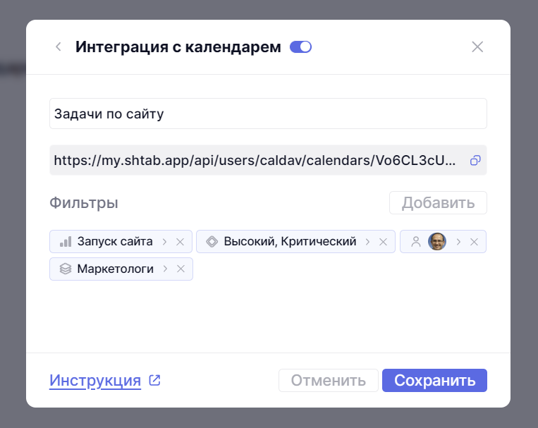Viewport: 538px width, 428px height.
Task: Expand the 'Запуск сайта' filter chevron
Action: click(164, 242)
